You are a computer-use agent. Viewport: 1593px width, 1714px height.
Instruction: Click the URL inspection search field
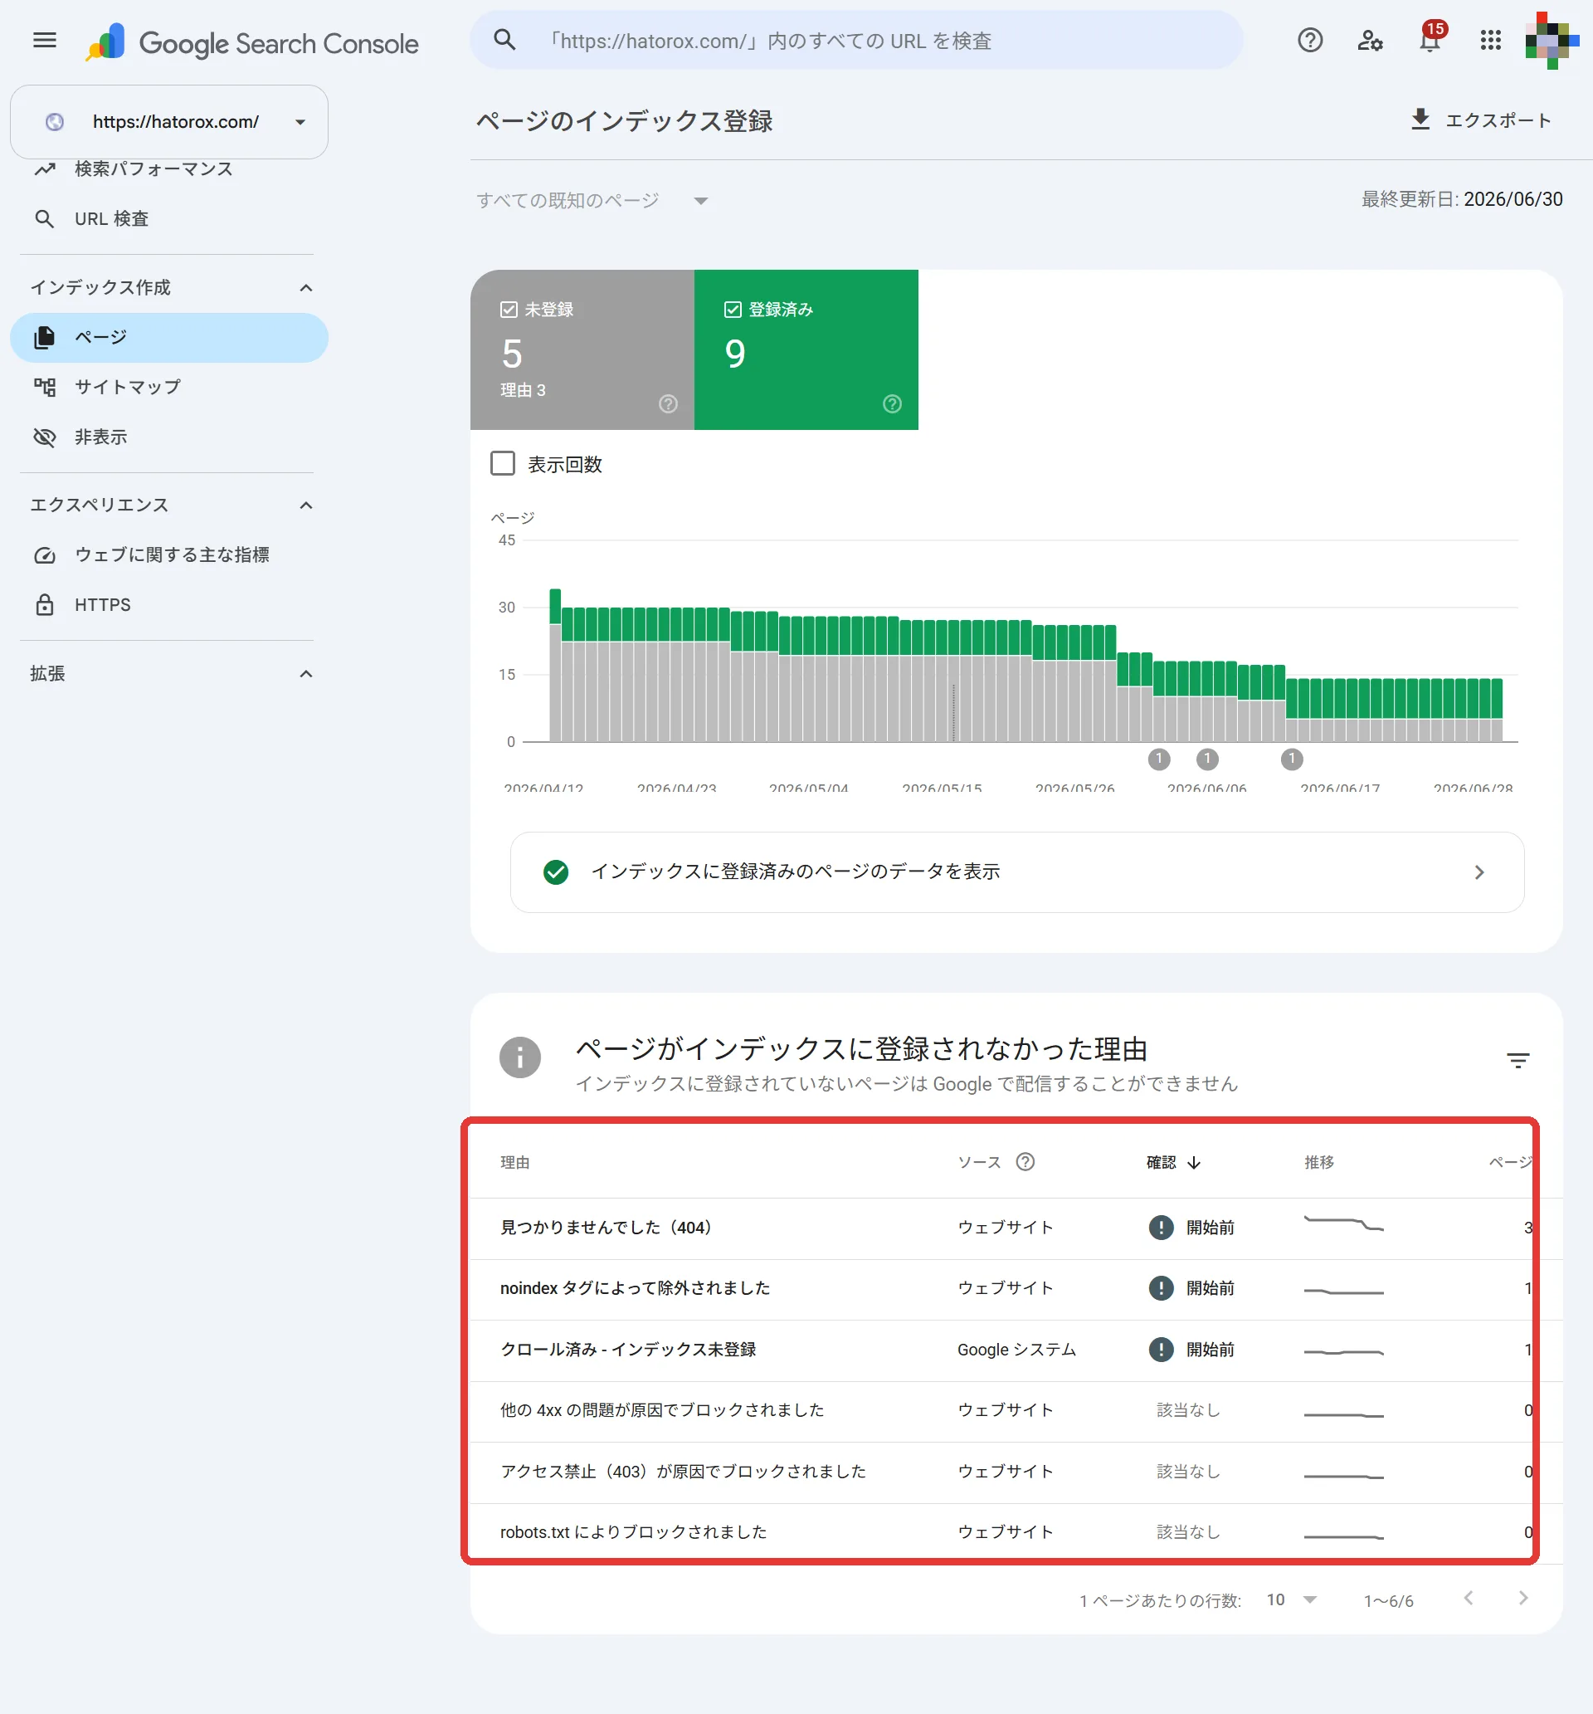click(857, 41)
